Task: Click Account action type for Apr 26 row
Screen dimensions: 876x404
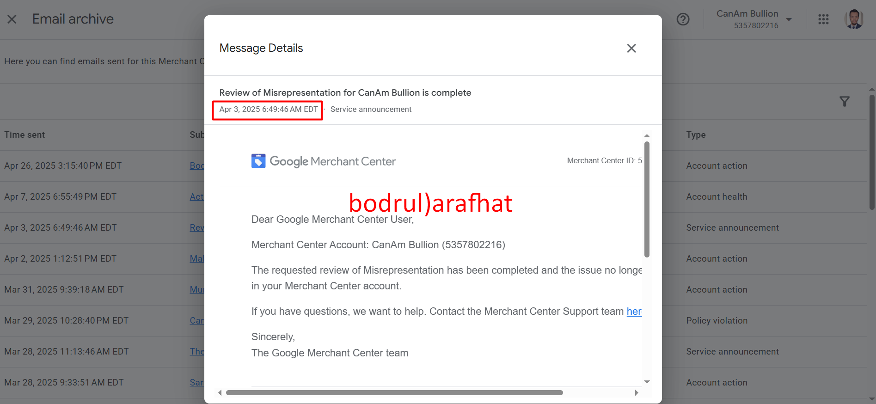Action: tap(717, 166)
